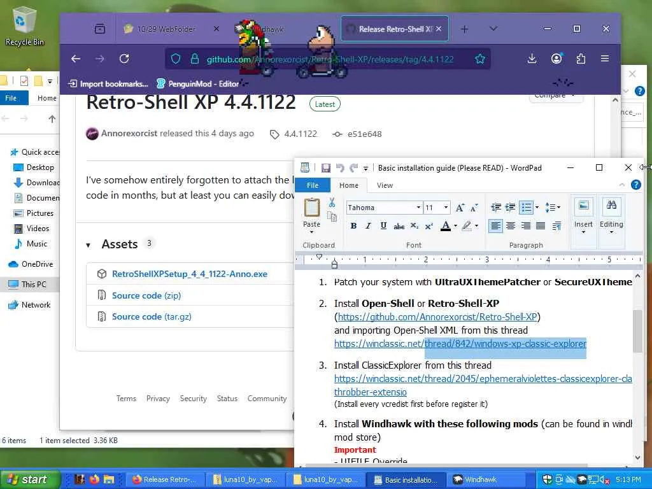Shrink font size with the smaller A button
The height and width of the screenshot is (489, 652).
click(474, 208)
